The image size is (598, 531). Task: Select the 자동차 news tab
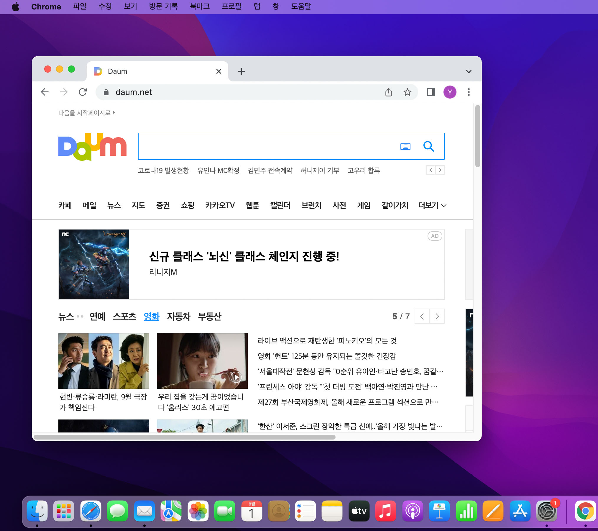(179, 316)
